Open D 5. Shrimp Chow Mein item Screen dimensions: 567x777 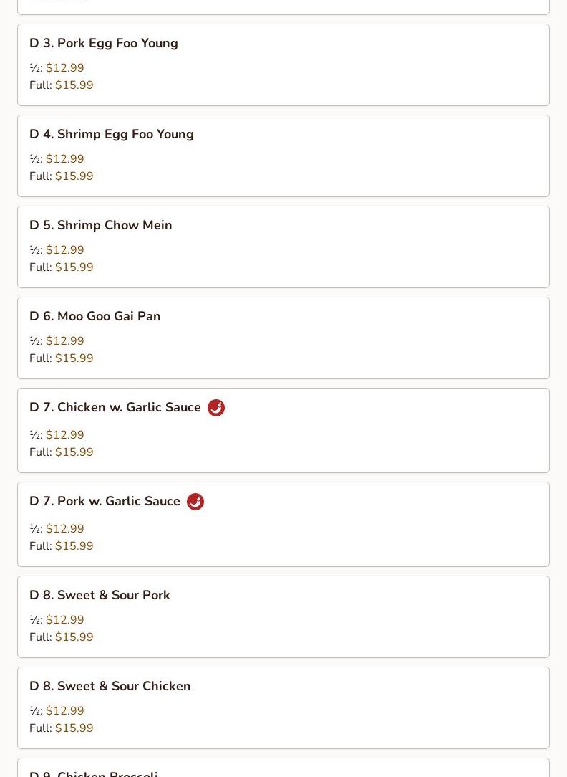[x=283, y=247]
